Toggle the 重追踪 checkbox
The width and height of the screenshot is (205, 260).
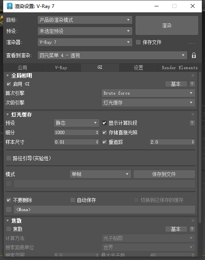104,142
